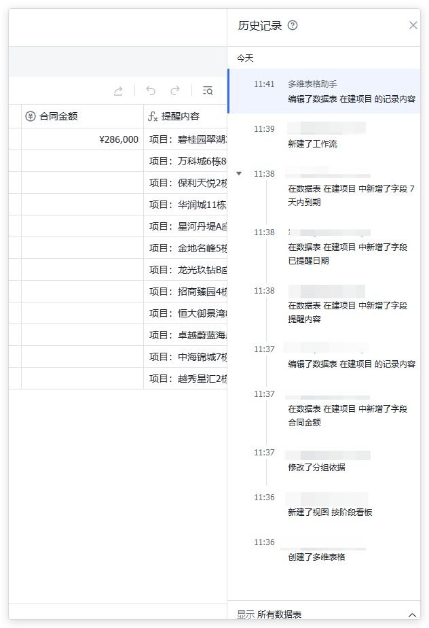Viewport: 429px width, 628px height.
Task: Click the formula icon of 提醒内容 column
Action: 153,116
